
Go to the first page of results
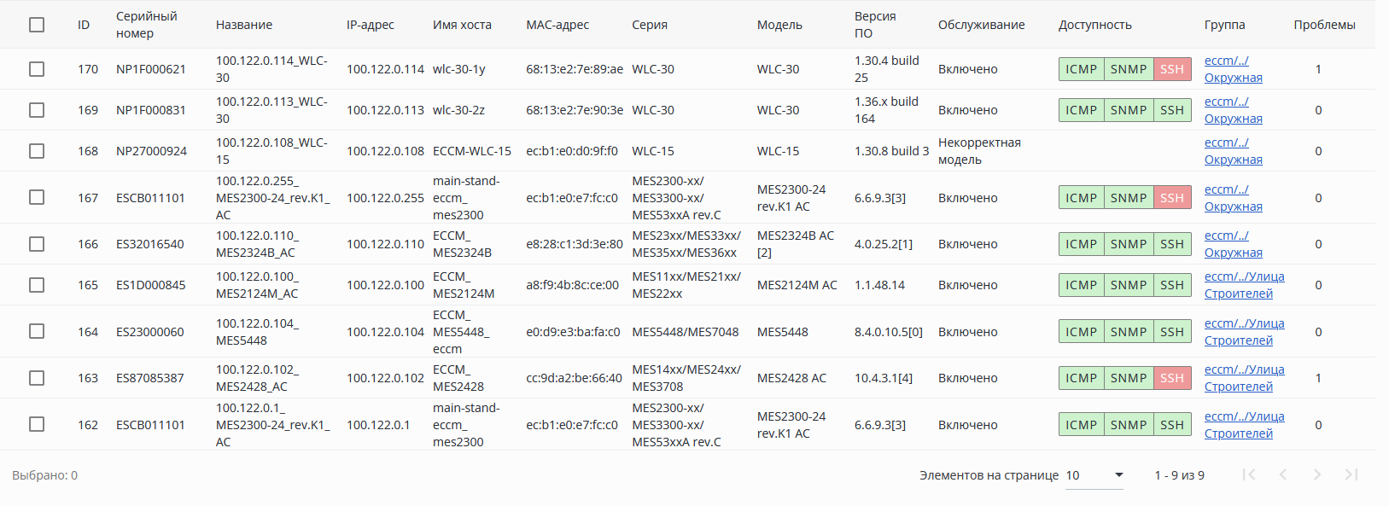pos(1249,474)
